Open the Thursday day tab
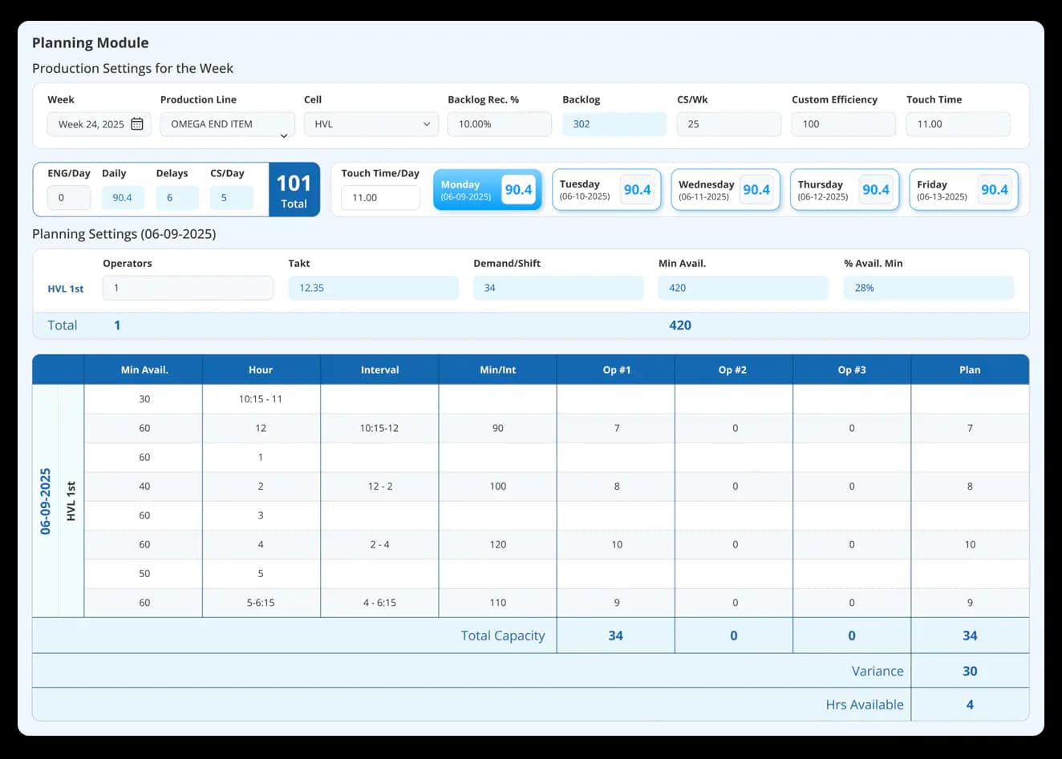 point(845,190)
